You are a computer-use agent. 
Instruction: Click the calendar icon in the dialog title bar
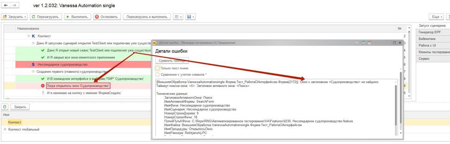[x=369, y=43]
